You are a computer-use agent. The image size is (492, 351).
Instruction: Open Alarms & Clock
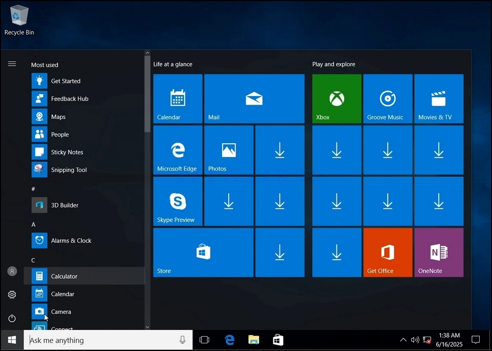pyautogui.click(x=84, y=240)
